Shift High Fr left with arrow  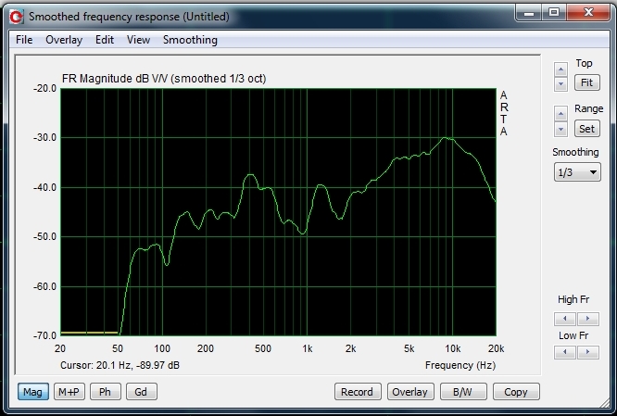tap(565, 319)
